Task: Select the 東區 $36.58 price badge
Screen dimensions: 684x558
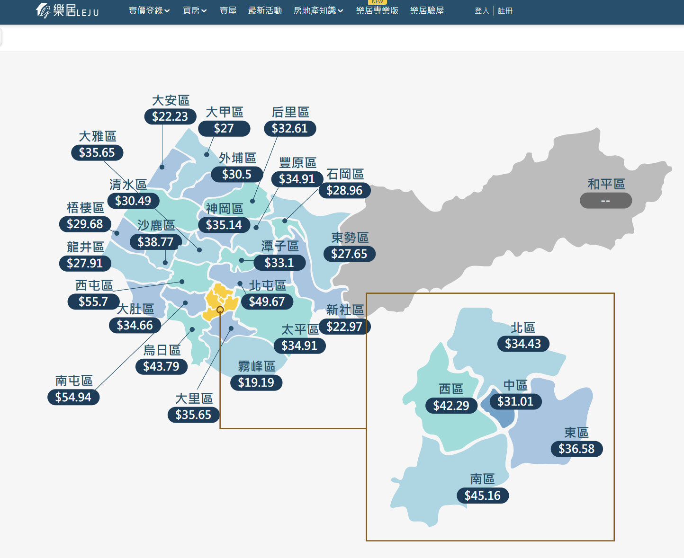Action: [576, 449]
